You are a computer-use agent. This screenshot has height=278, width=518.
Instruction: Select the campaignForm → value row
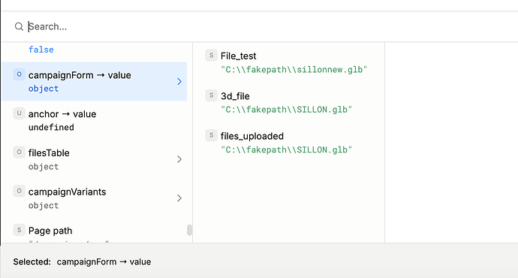[94, 81]
